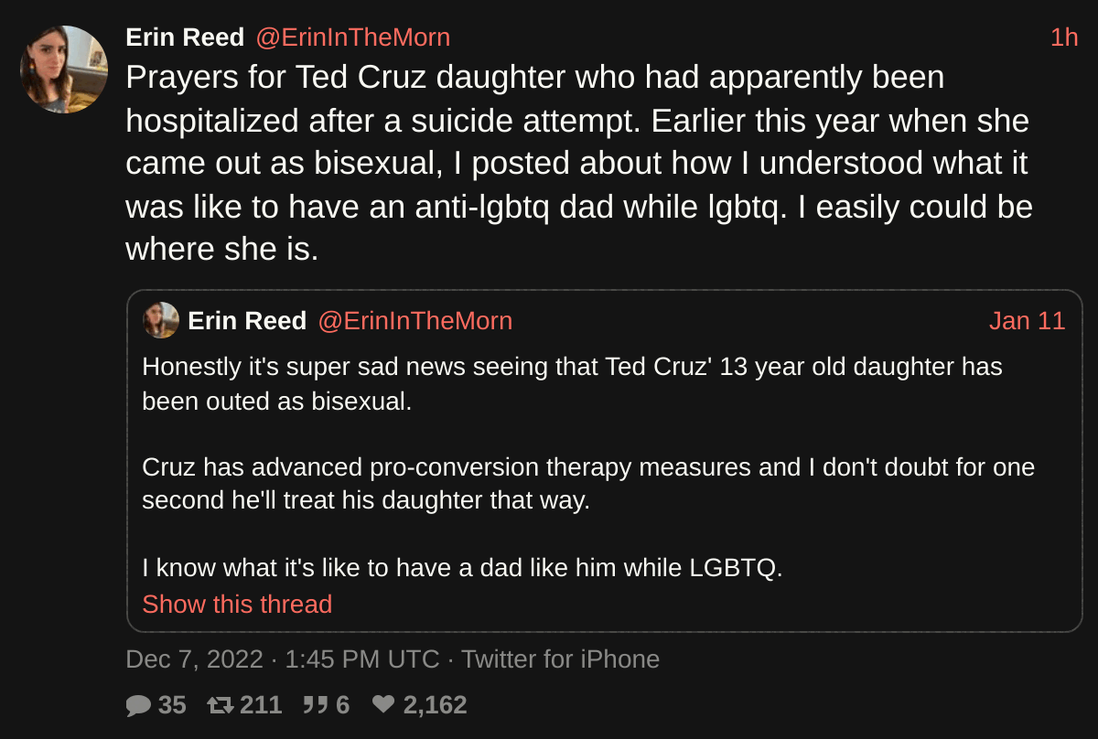The width and height of the screenshot is (1098, 739).
Task: Click the main tweet text about prayers
Action: coord(579,163)
